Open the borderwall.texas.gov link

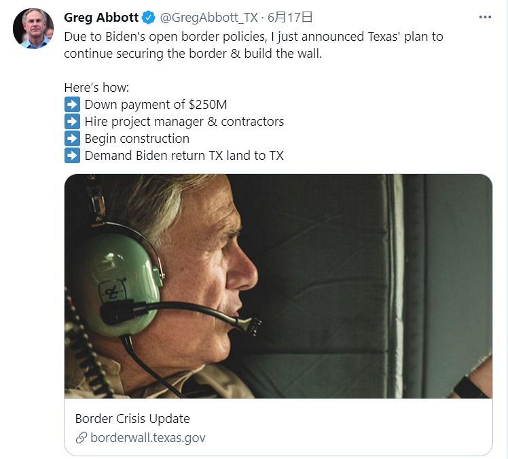[148, 438]
